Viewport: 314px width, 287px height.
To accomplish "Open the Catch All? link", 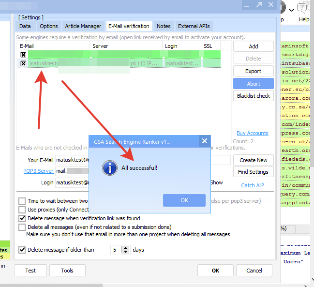I will [x=253, y=185].
